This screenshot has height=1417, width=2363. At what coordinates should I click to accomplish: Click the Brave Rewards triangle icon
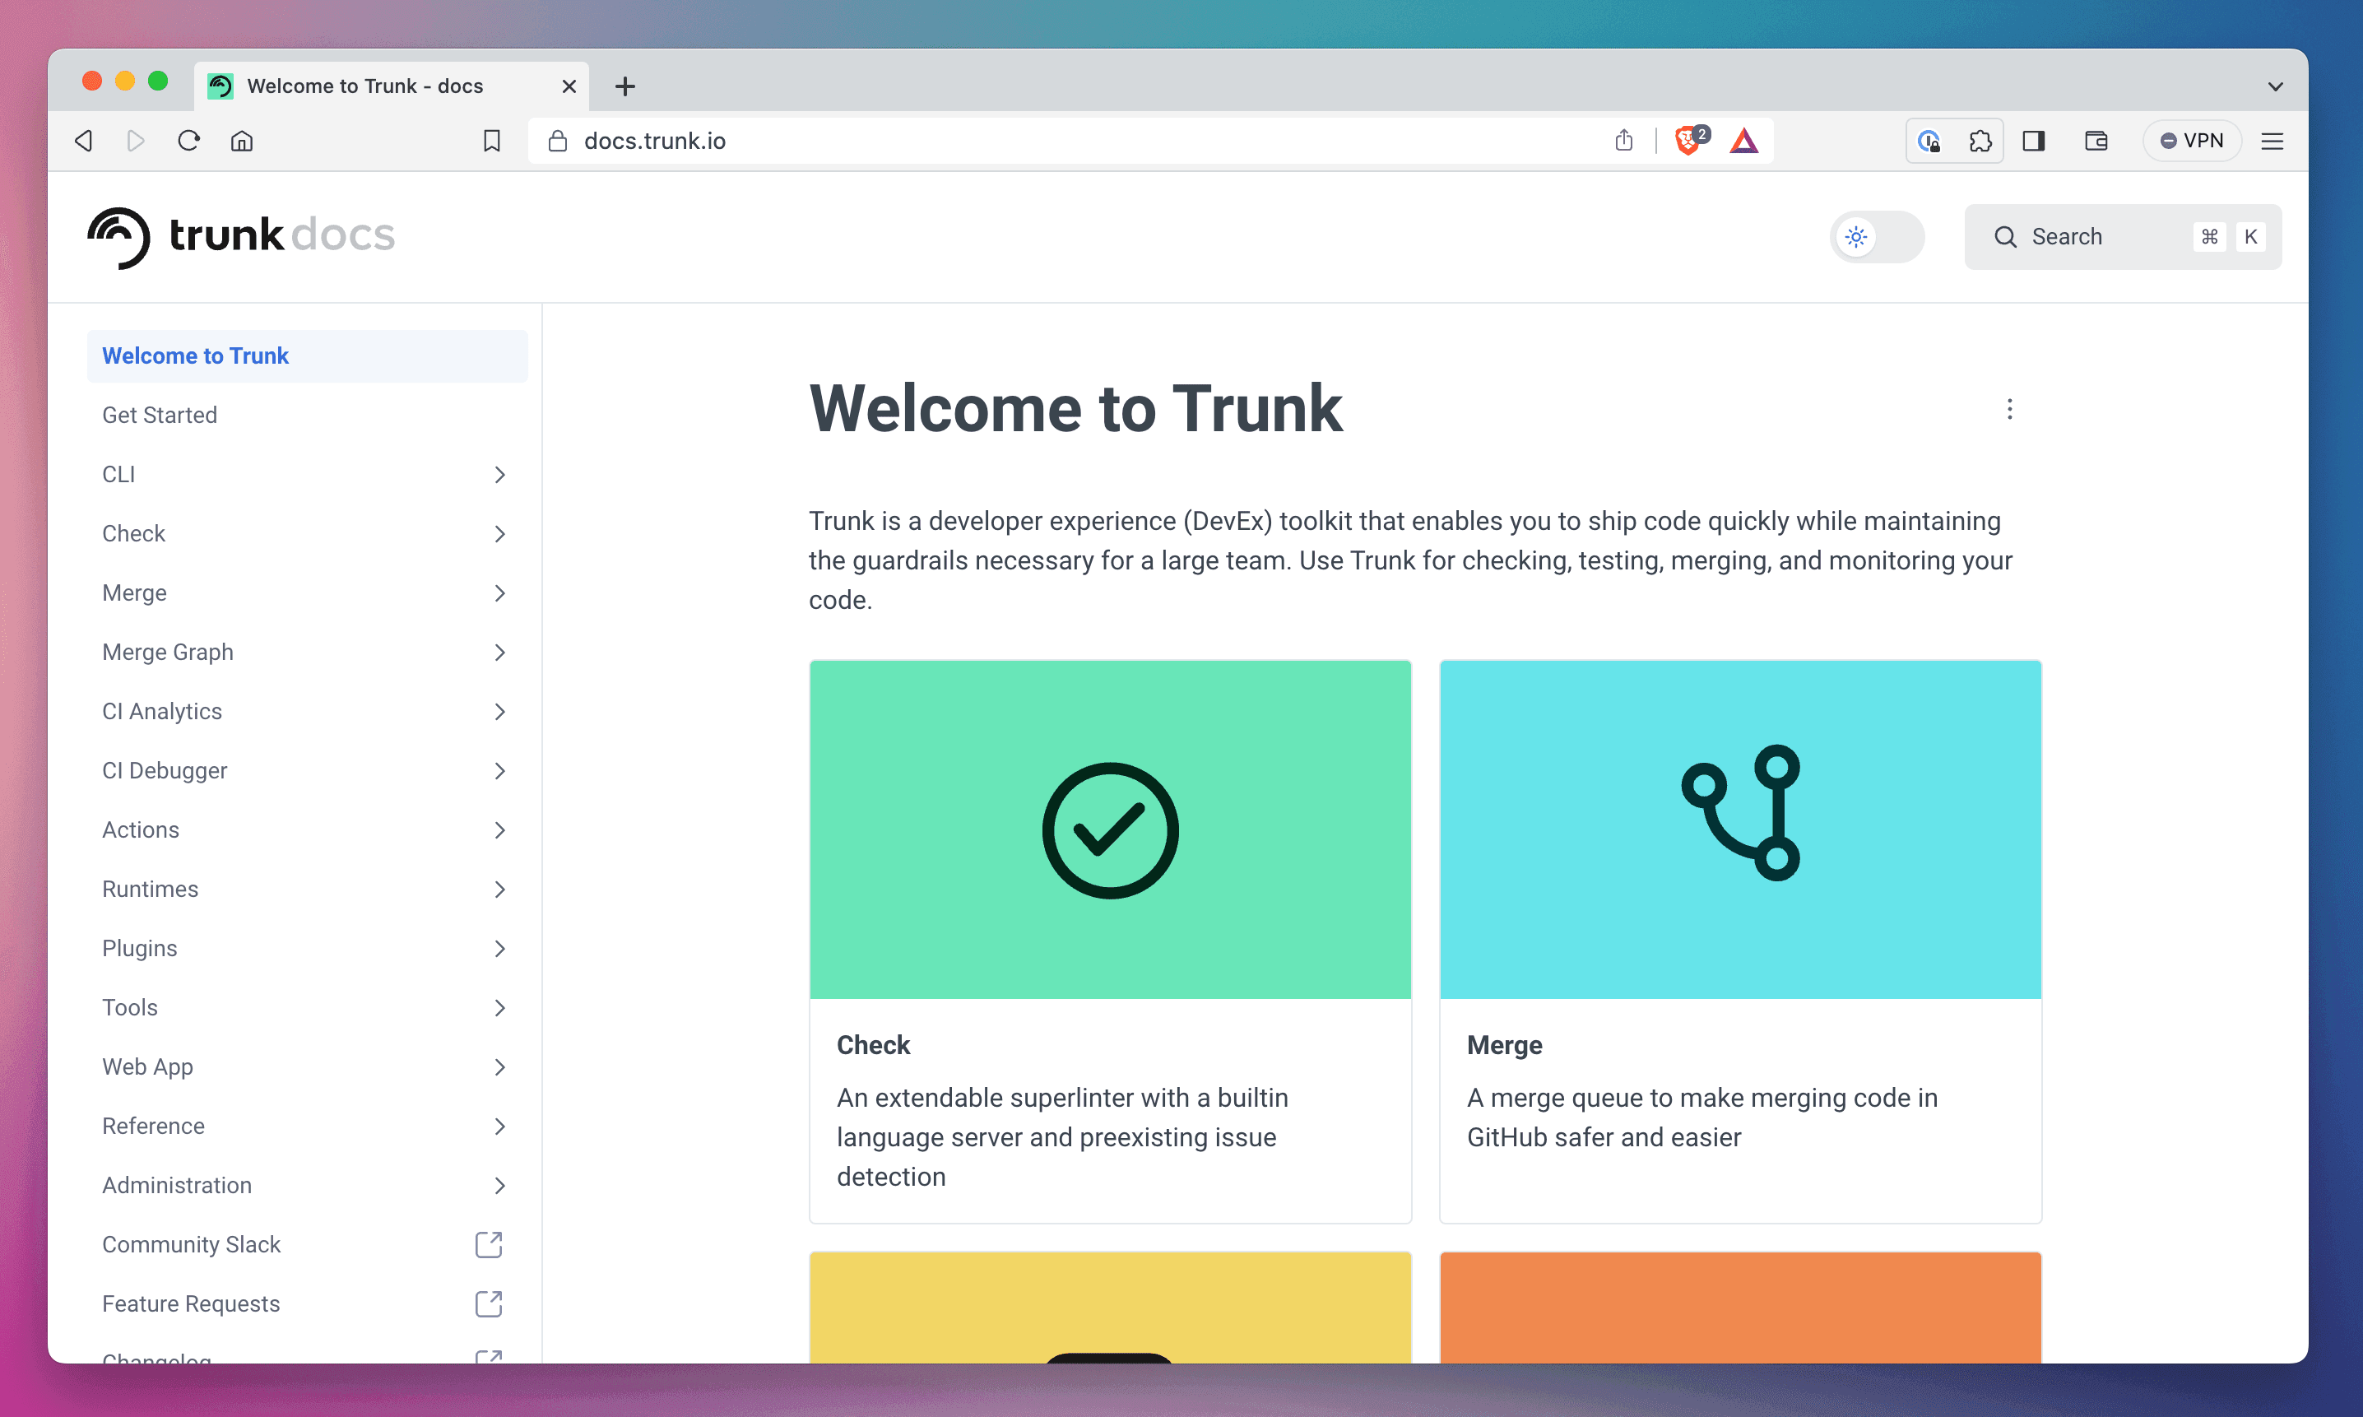(1743, 141)
